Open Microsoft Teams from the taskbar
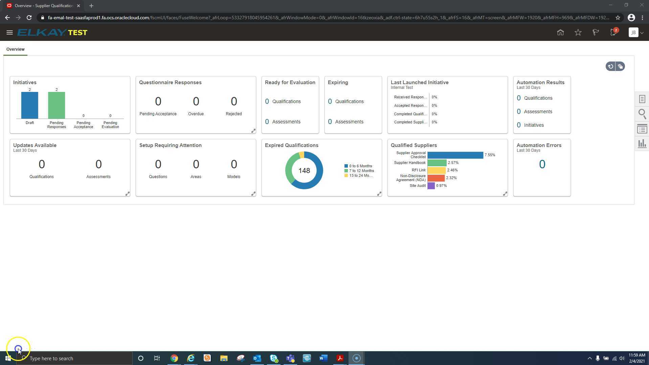649x365 pixels. 290,358
